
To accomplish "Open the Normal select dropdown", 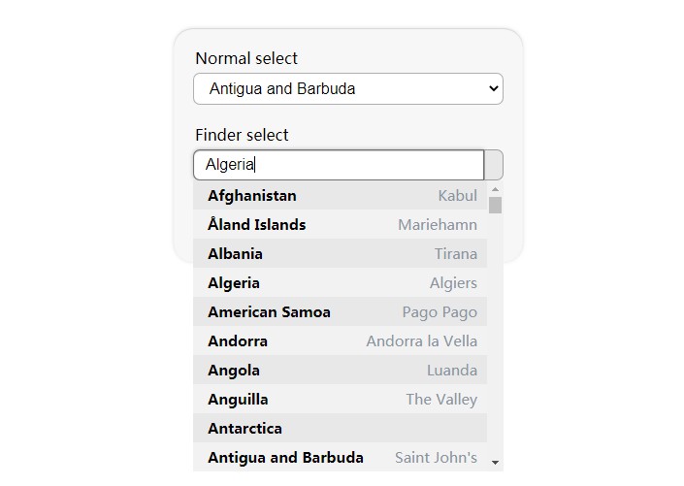I will tap(347, 88).
